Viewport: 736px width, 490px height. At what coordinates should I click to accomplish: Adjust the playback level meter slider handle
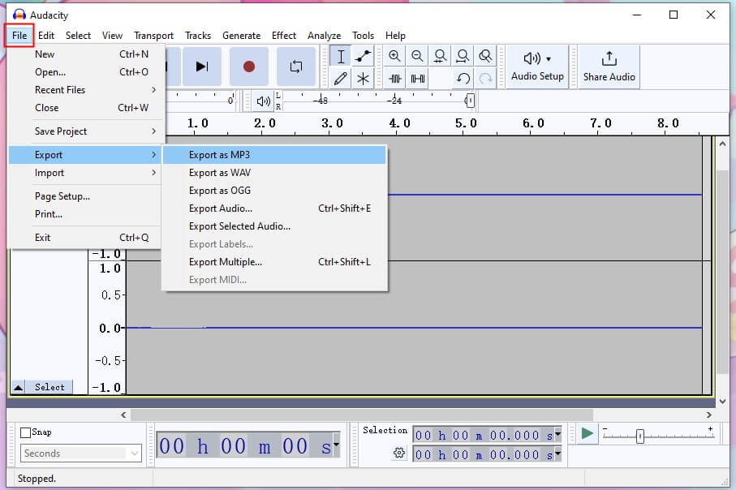(x=469, y=101)
